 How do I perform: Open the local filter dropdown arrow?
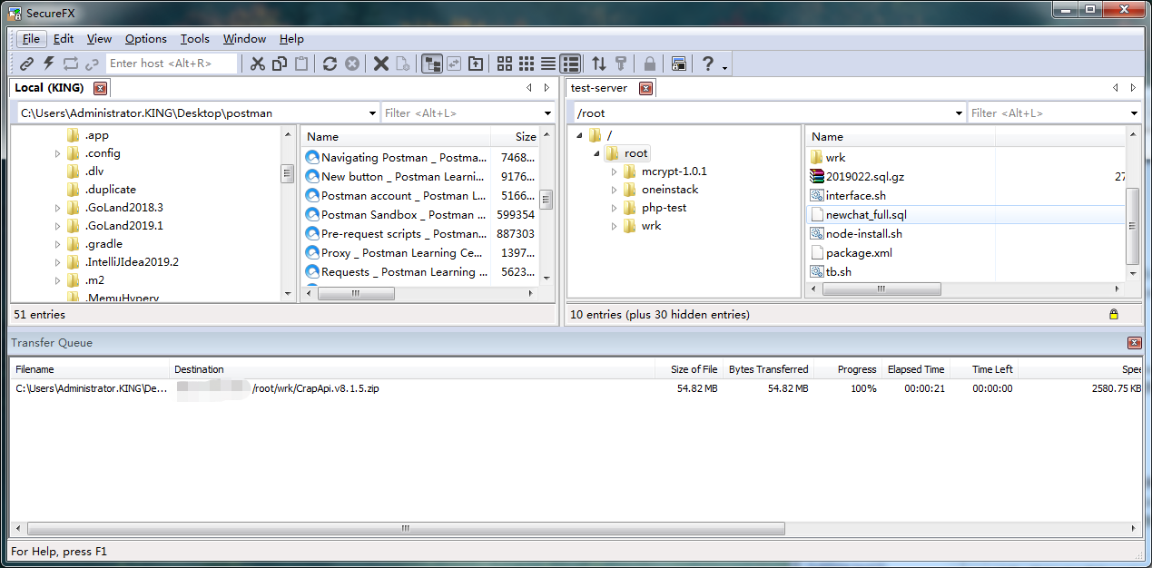click(x=547, y=113)
